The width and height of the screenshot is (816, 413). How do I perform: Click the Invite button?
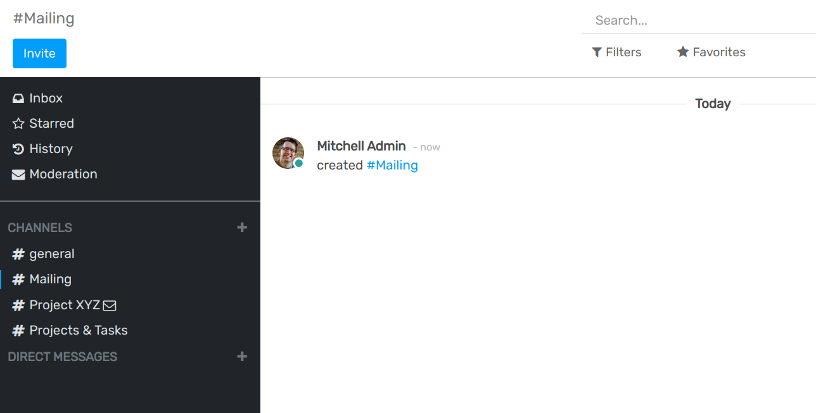[x=39, y=53]
